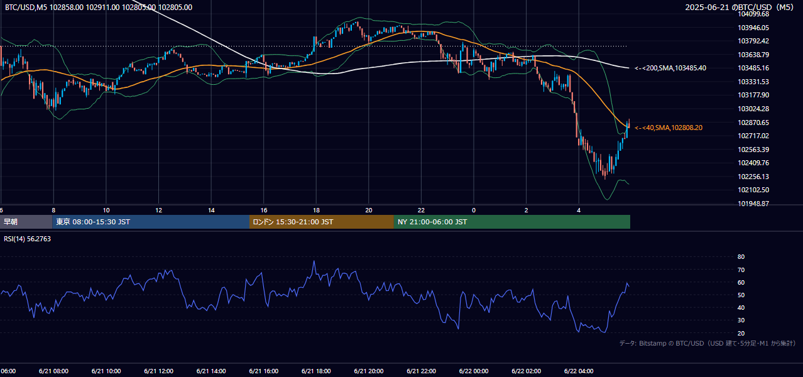Click bottom time label 6/21 10:00
Viewport: 803px width, 377px height.
[x=106, y=371]
